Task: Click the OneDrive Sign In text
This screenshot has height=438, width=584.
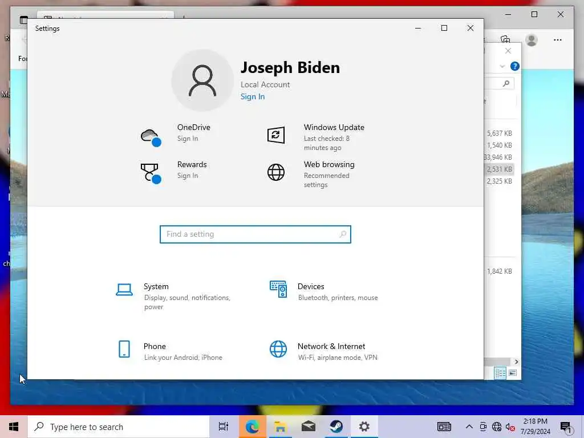Action: 188,139
